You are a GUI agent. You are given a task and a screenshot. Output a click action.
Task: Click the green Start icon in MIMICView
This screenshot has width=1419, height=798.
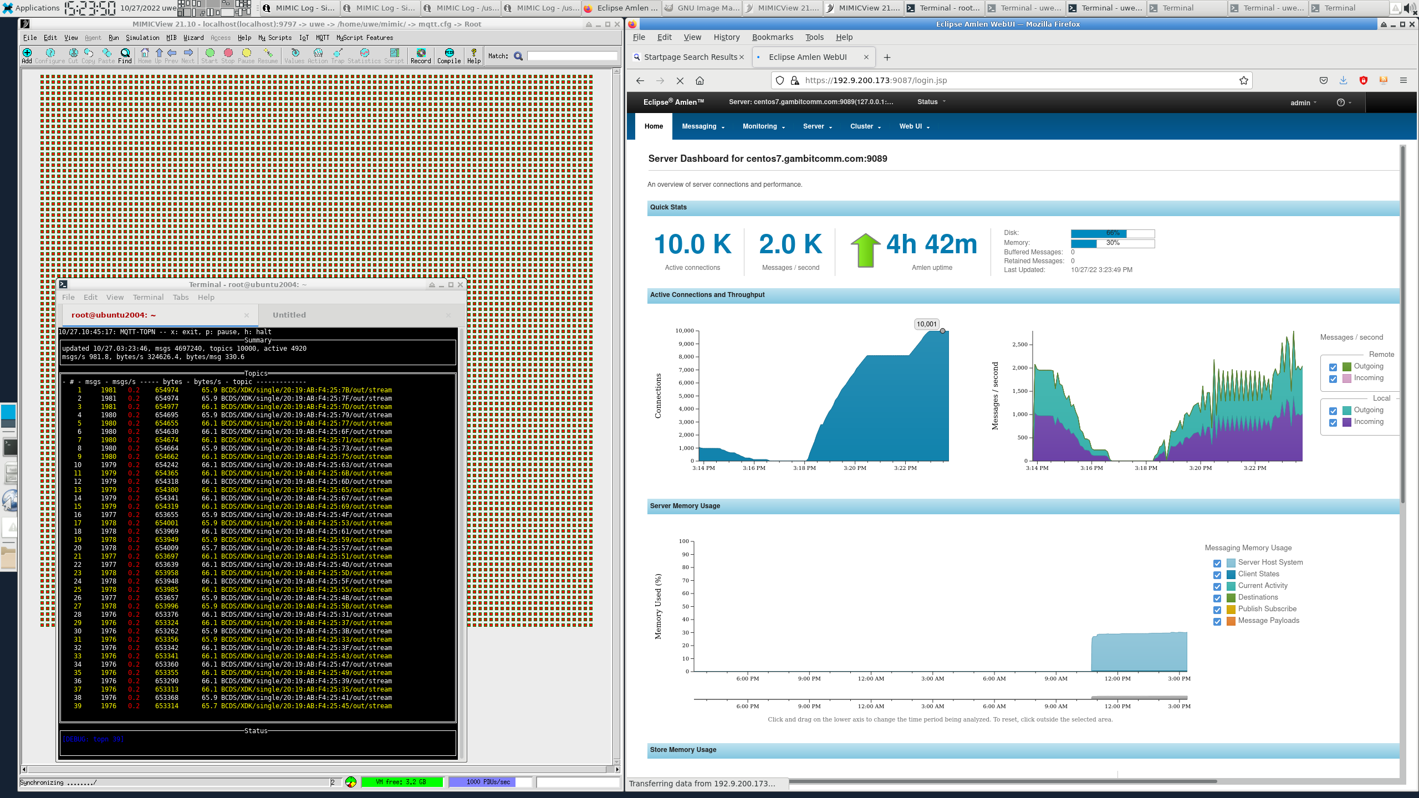(210, 55)
